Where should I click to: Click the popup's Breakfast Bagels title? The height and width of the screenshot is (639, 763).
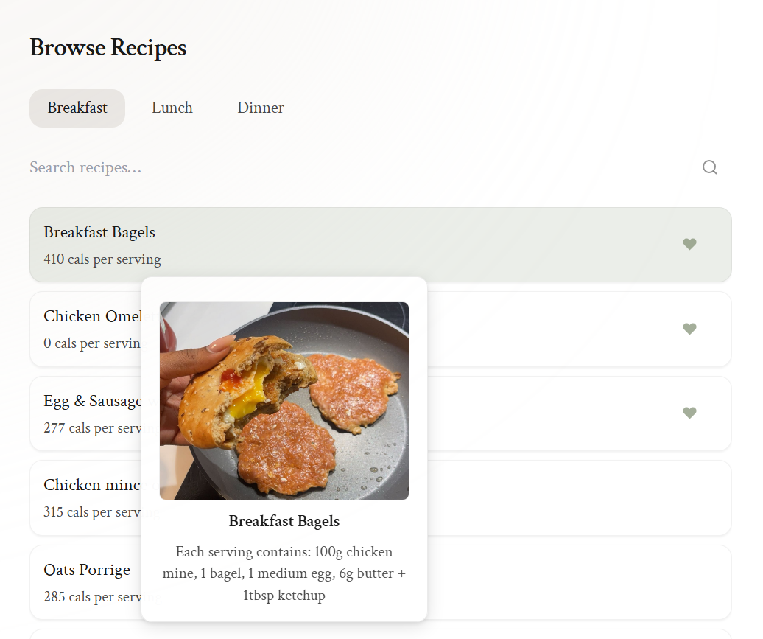click(284, 521)
